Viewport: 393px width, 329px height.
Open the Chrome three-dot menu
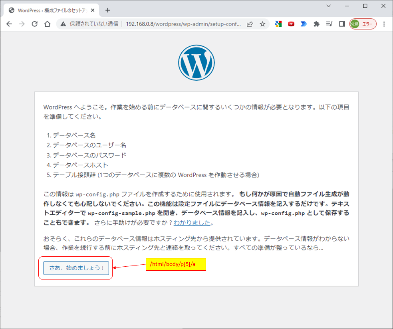coord(384,24)
